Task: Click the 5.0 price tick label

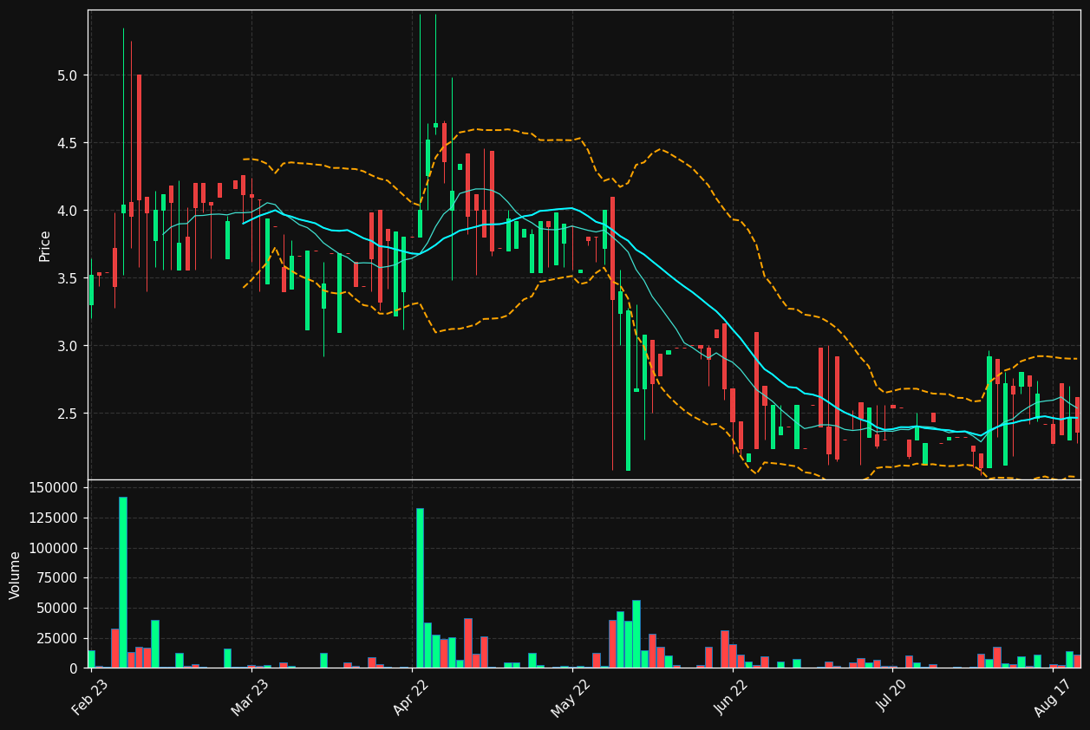Action: 69,75
